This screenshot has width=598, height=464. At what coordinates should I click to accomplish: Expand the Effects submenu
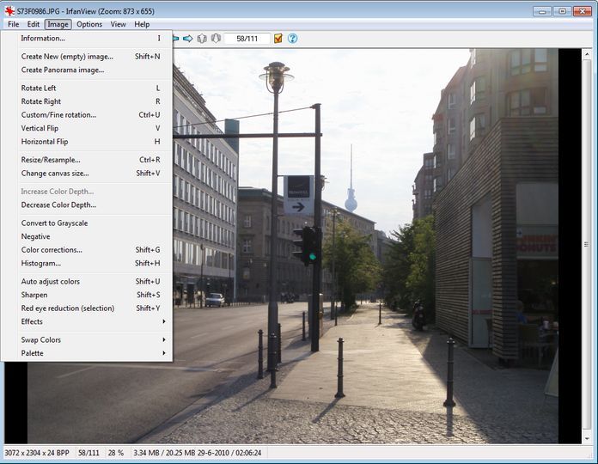(x=91, y=321)
